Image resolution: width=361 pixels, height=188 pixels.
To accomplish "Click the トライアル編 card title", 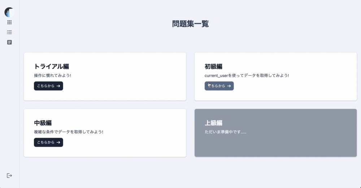I will tap(51, 66).
